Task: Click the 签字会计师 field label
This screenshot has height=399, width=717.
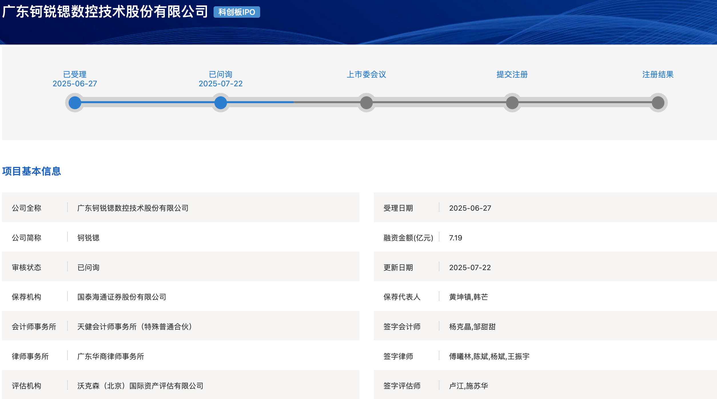Action: coord(402,327)
